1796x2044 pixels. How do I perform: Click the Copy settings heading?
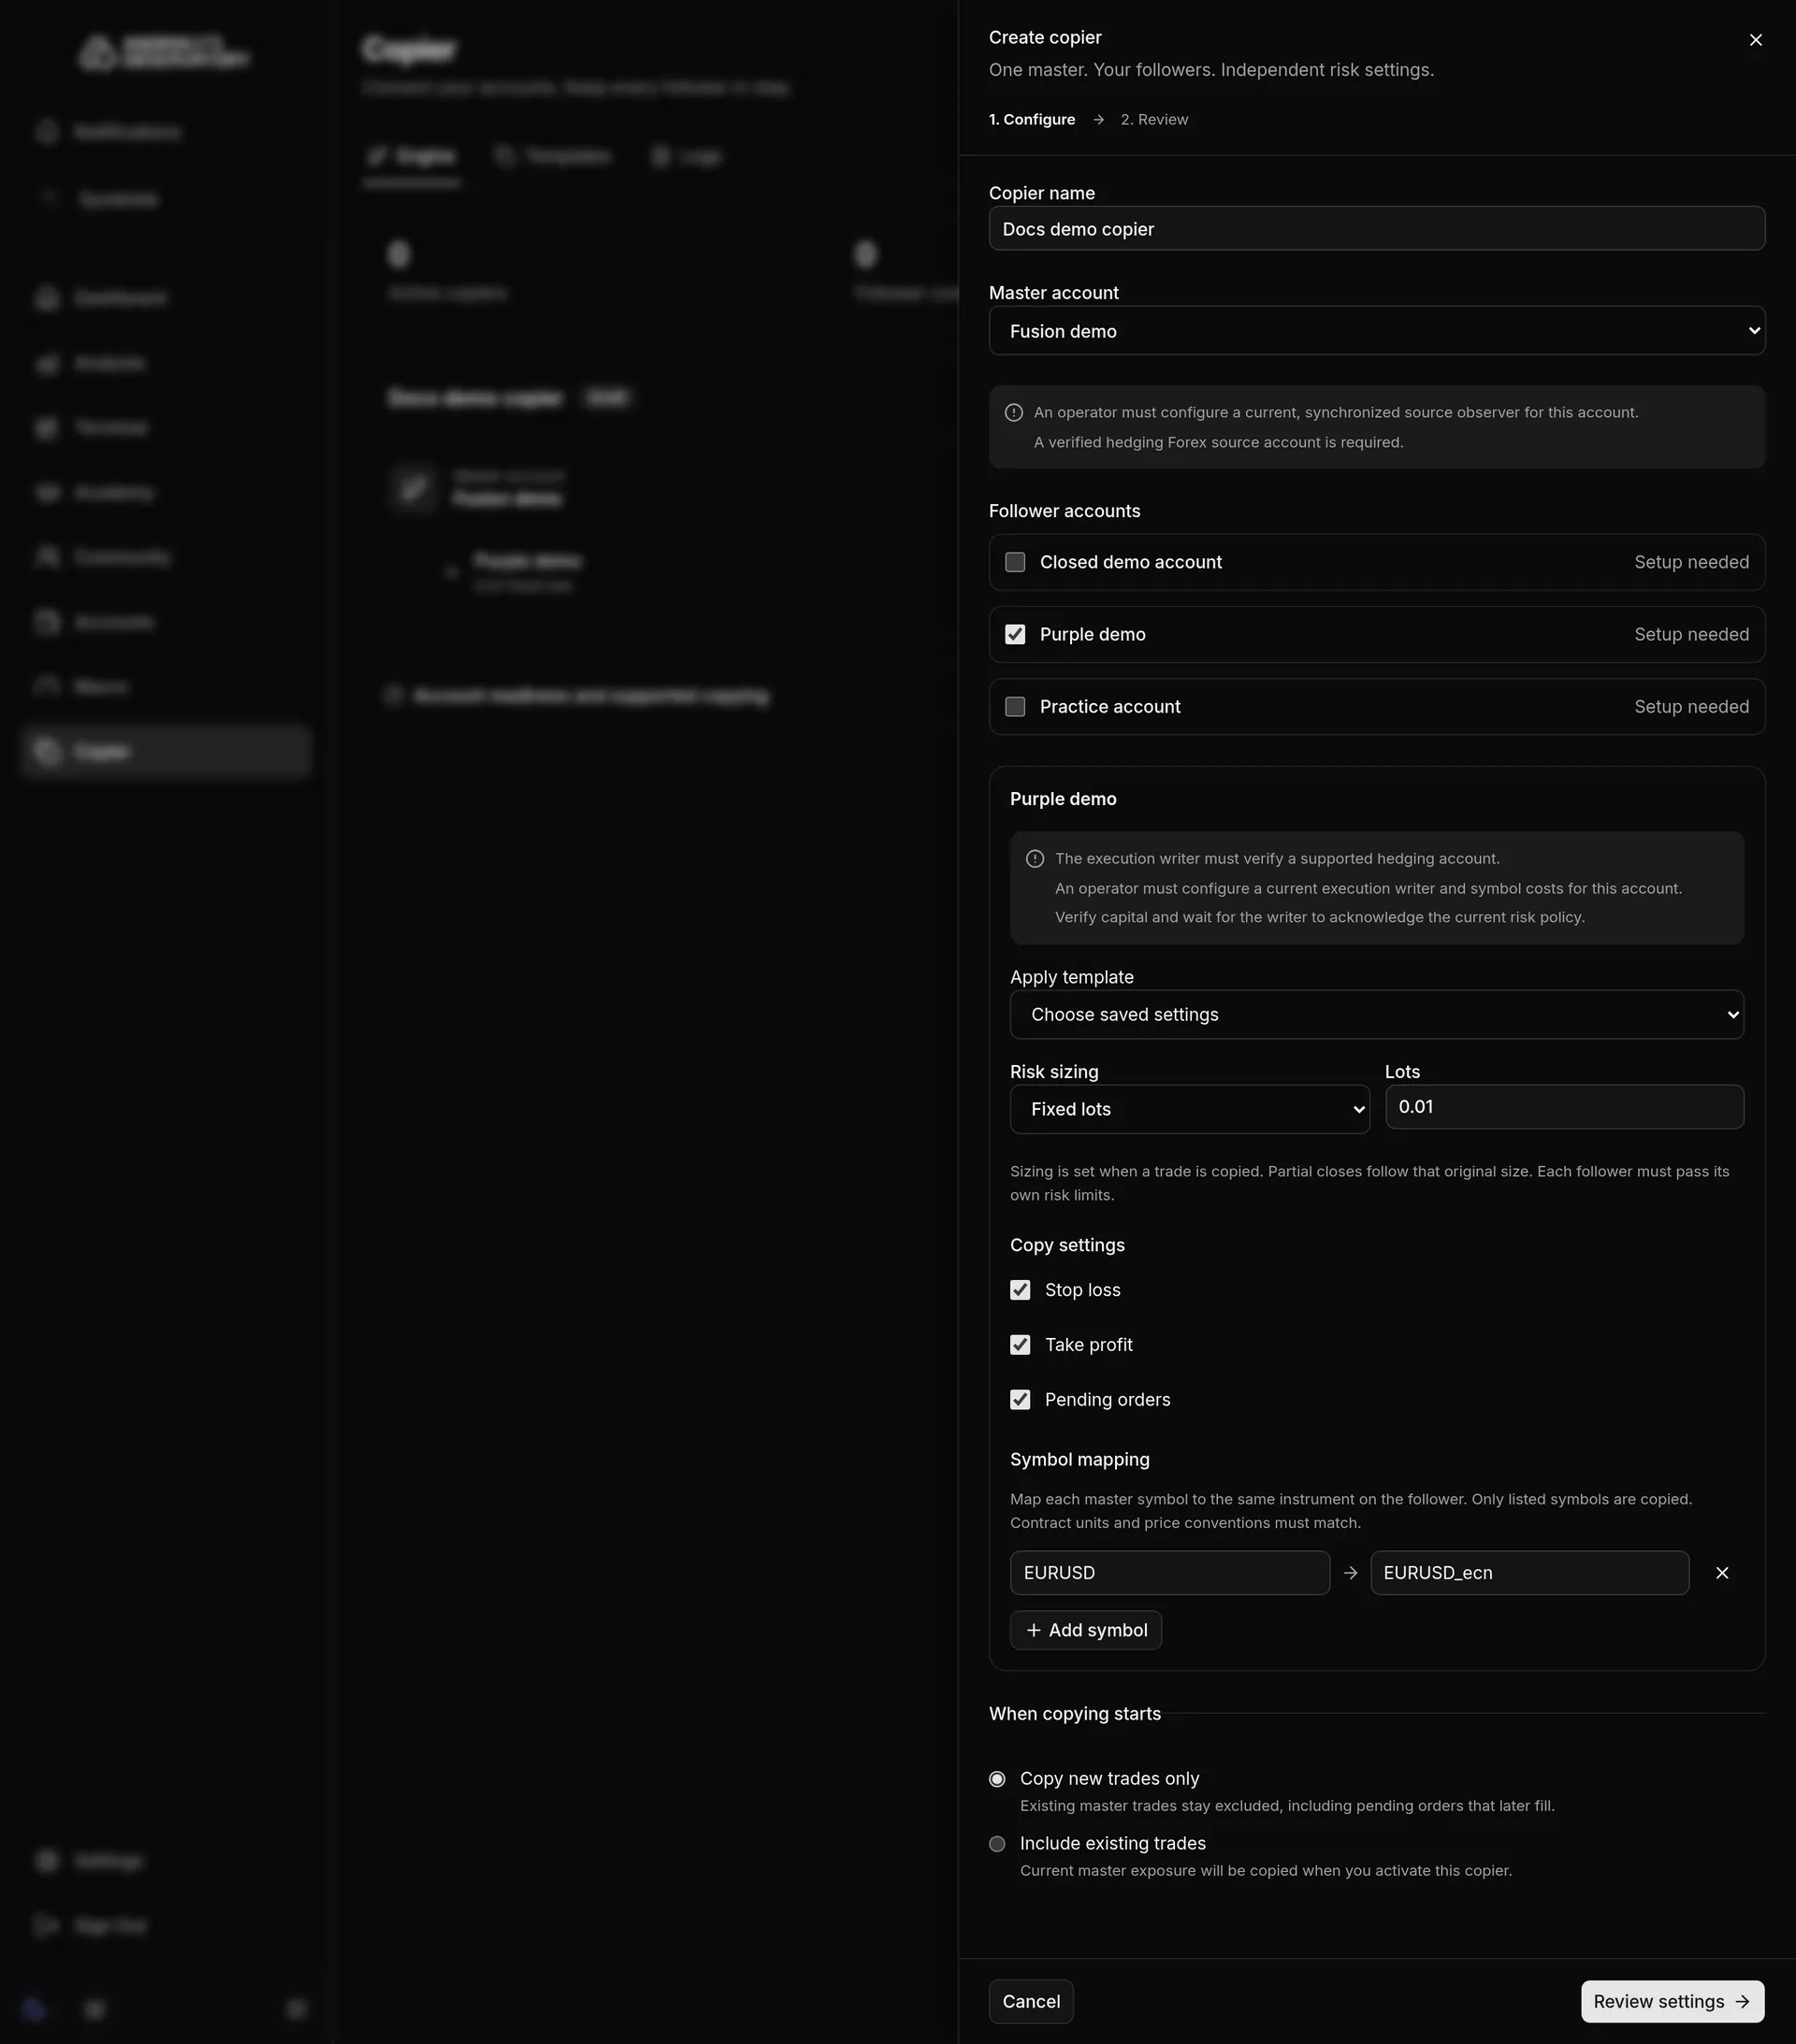(x=1067, y=1245)
